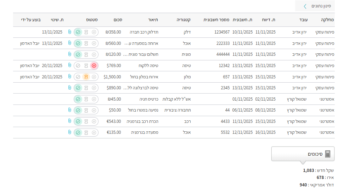Viewport: 338px width, 191px height.
Task: Sort by the סכום column header
Action: click(x=118, y=20)
